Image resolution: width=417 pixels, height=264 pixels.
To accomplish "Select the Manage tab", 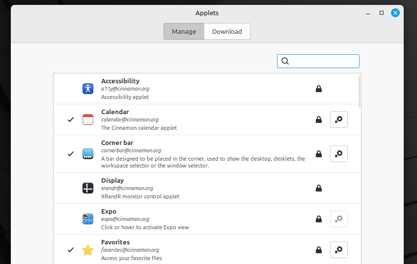I will [x=184, y=31].
